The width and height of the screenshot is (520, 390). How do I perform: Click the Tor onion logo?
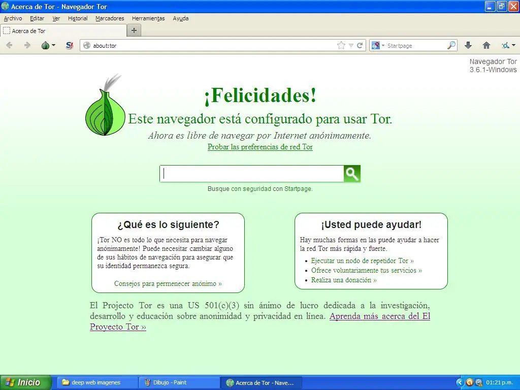pyautogui.click(x=105, y=105)
